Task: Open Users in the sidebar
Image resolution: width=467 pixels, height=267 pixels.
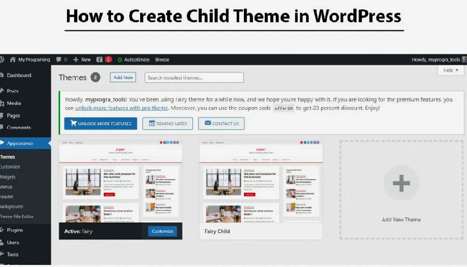Action: pos(13,242)
